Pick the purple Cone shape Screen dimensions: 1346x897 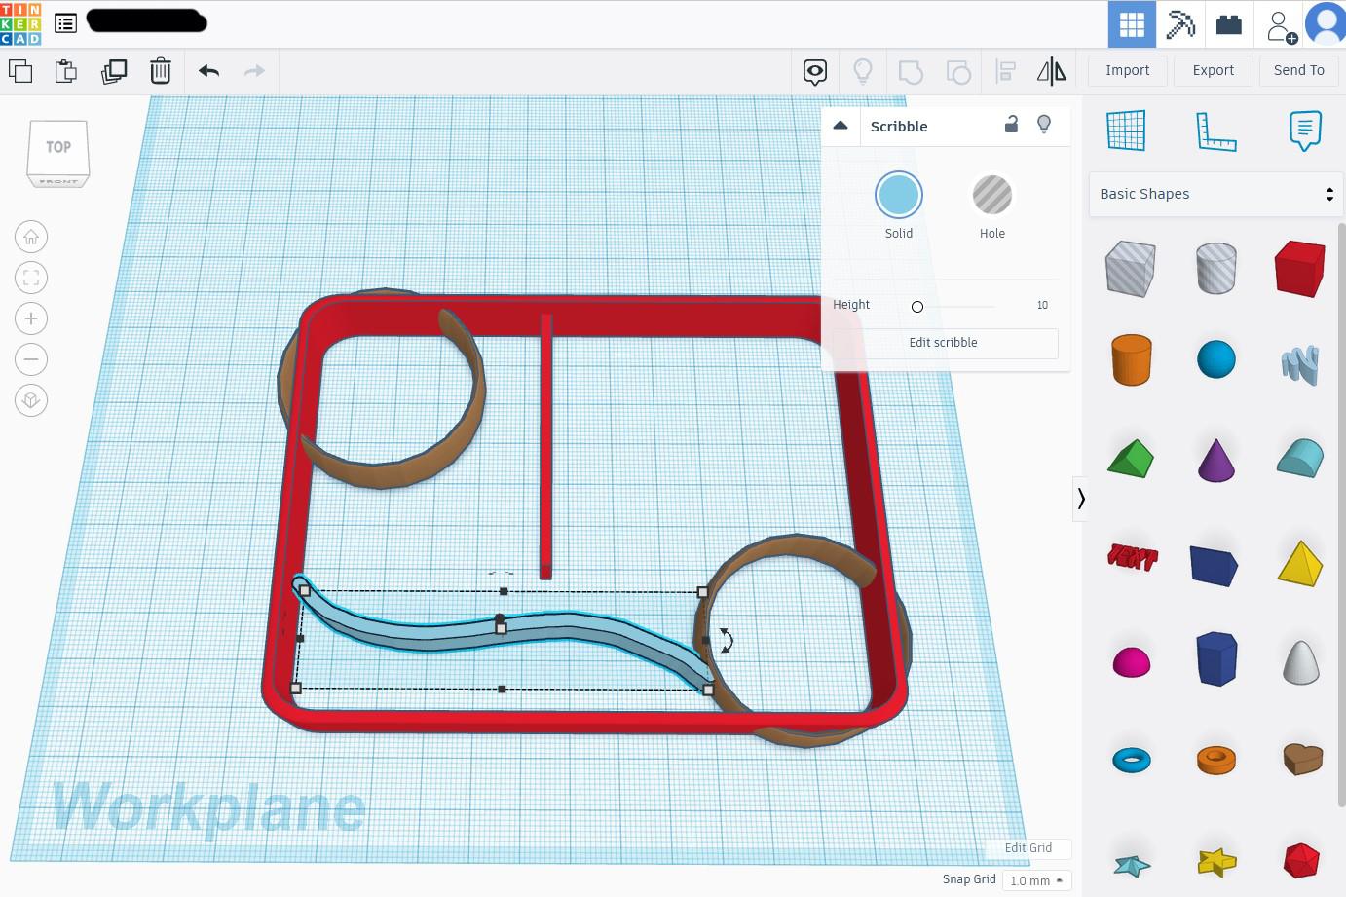point(1215,460)
